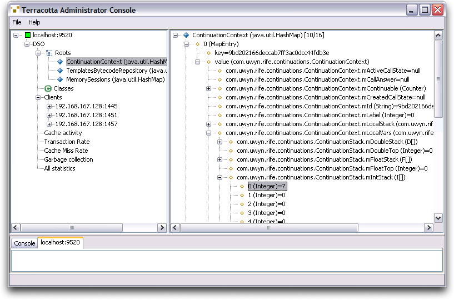Click left pane horizontal scroll left arrow
This screenshot has height=300, width=454.
pos(16,228)
